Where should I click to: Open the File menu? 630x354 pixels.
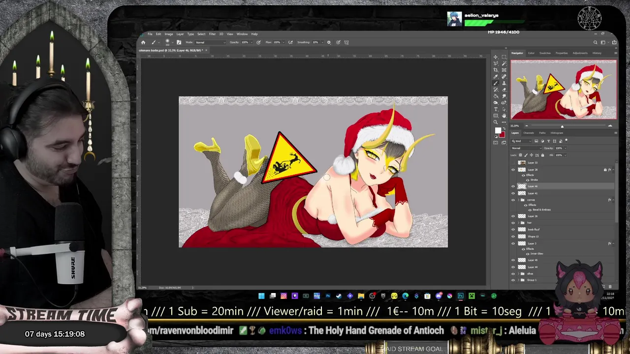point(150,34)
